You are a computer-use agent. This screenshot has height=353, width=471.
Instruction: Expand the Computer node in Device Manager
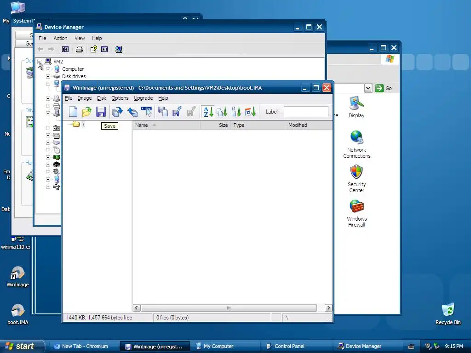tap(48, 69)
